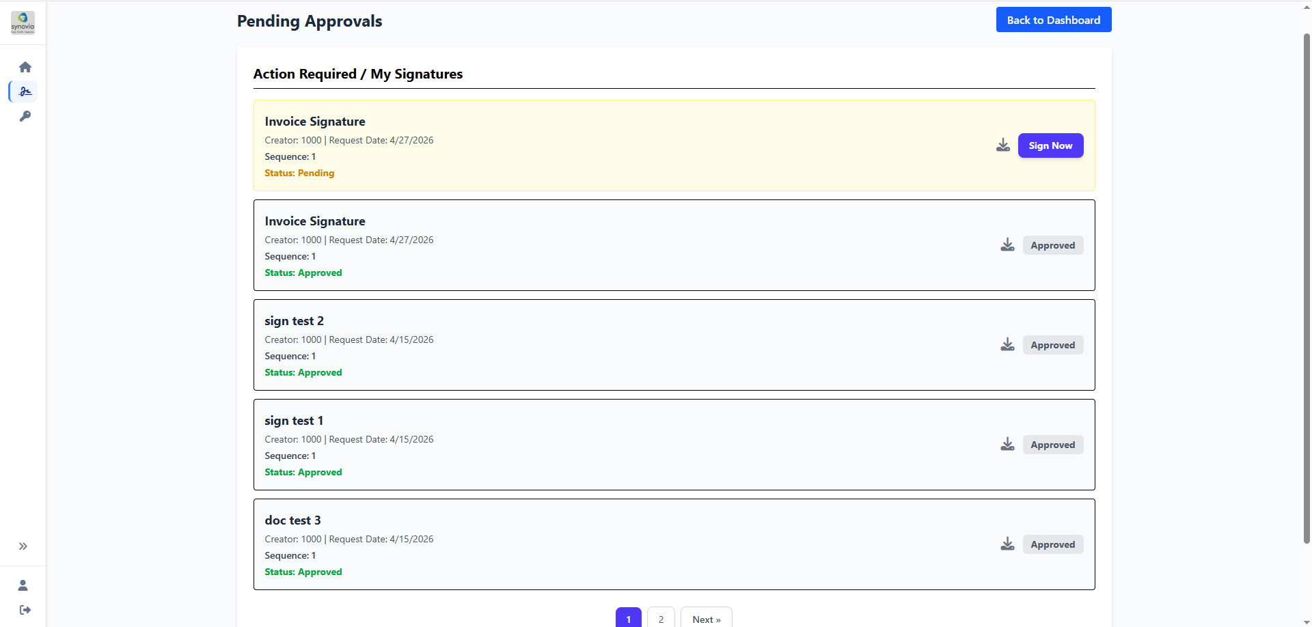The width and height of the screenshot is (1312, 627).
Task: Click the Pending Approvals heading
Action: point(310,21)
